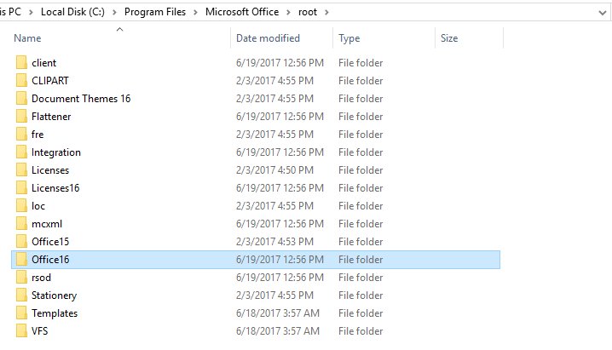Select the Office15 folder name

click(x=50, y=242)
